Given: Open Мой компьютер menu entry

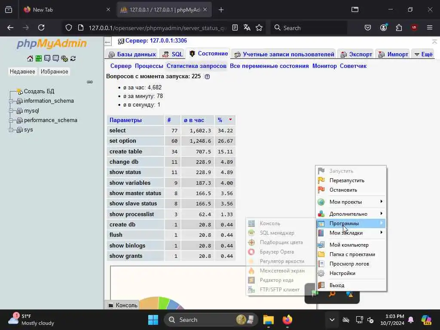Looking at the screenshot, I should click(351, 244).
